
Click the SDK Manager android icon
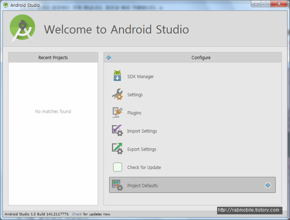pos(117,76)
